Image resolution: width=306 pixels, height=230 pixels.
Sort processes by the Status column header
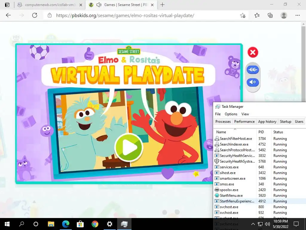click(289, 132)
